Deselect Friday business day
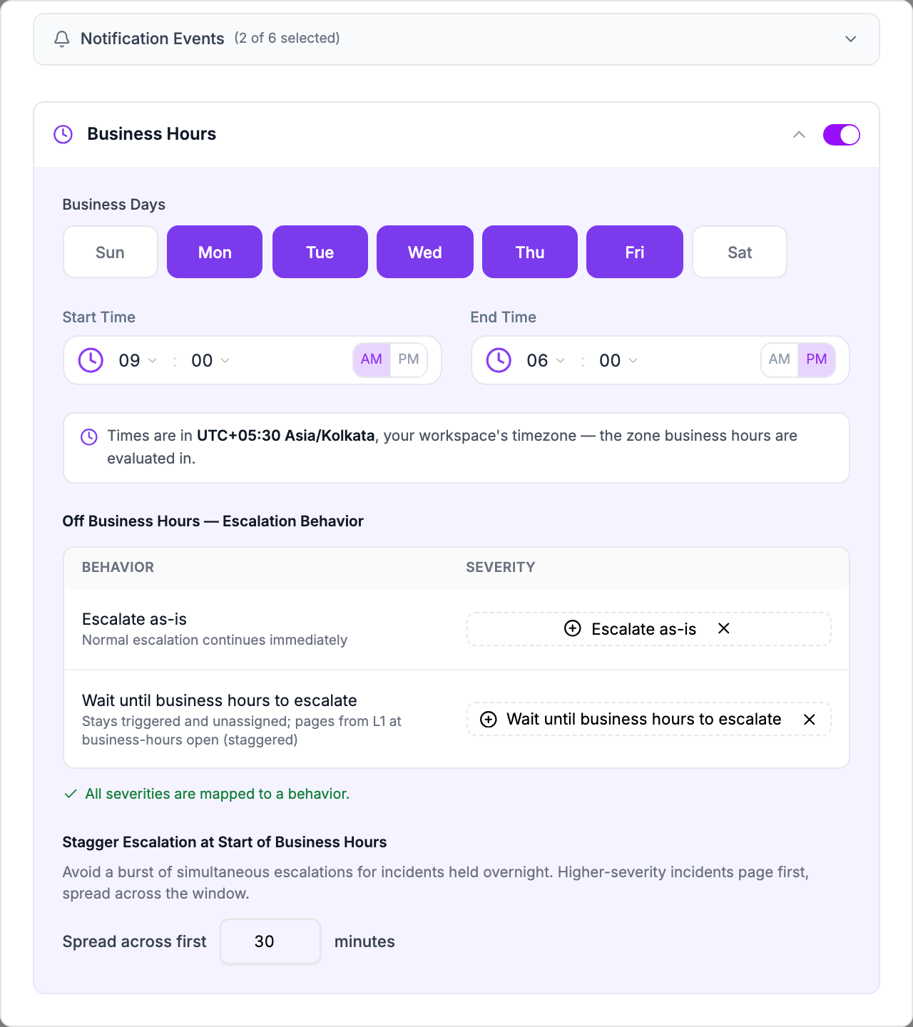 tap(635, 252)
